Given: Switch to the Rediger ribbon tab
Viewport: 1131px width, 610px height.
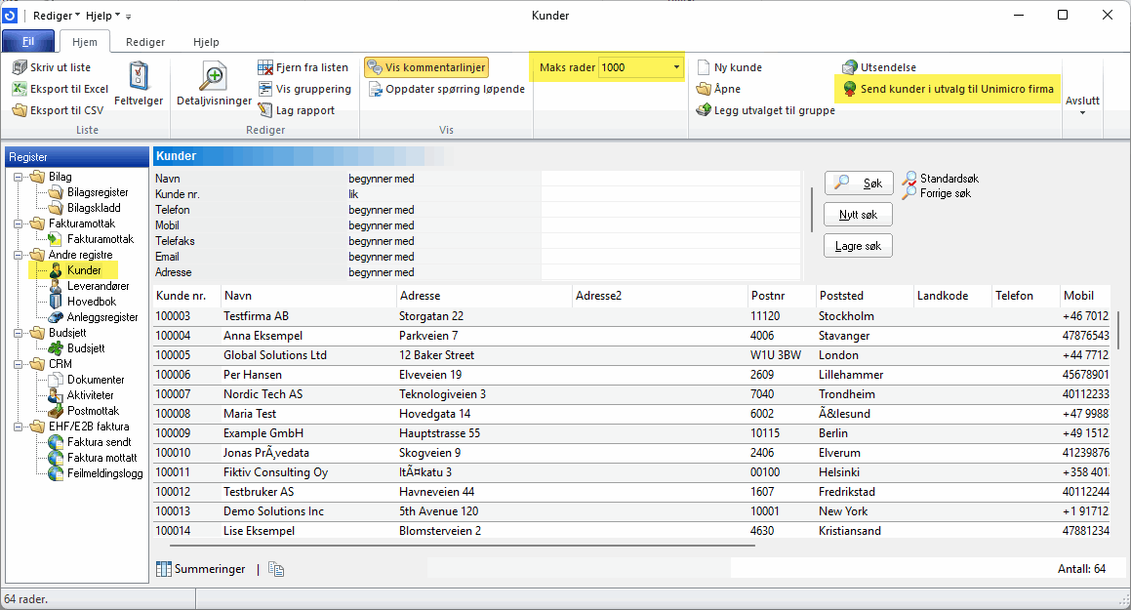Looking at the screenshot, I should click(145, 42).
